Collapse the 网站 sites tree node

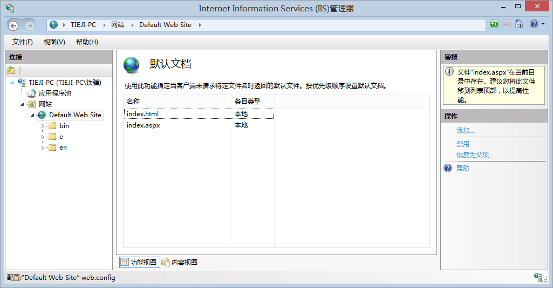(x=23, y=104)
